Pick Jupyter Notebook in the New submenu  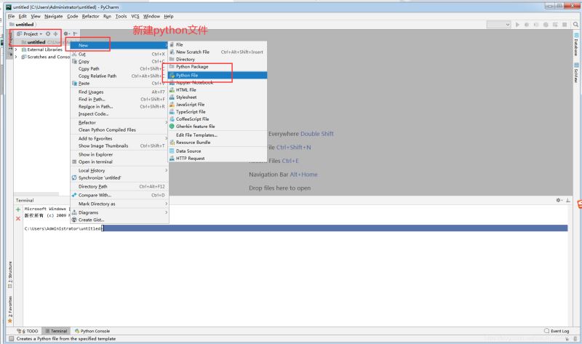pyautogui.click(x=218, y=82)
